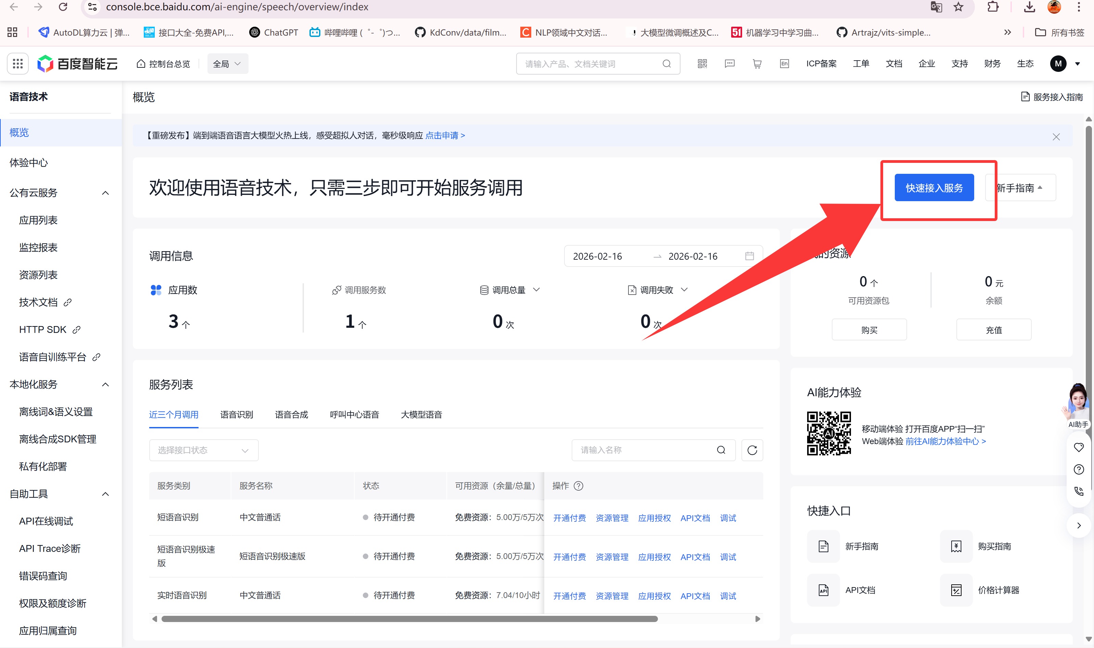Viewport: 1094px width, 648px height.
Task: Open the product grid menu icon
Action: tap(17, 64)
